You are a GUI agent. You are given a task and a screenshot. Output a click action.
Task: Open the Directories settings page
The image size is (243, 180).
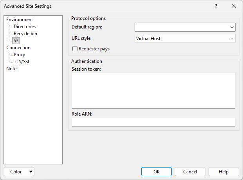click(25, 27)
